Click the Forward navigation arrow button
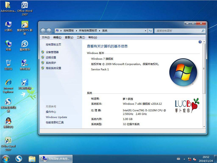The height and width of the screenshot is (163, 217). (x=49, y=31)
